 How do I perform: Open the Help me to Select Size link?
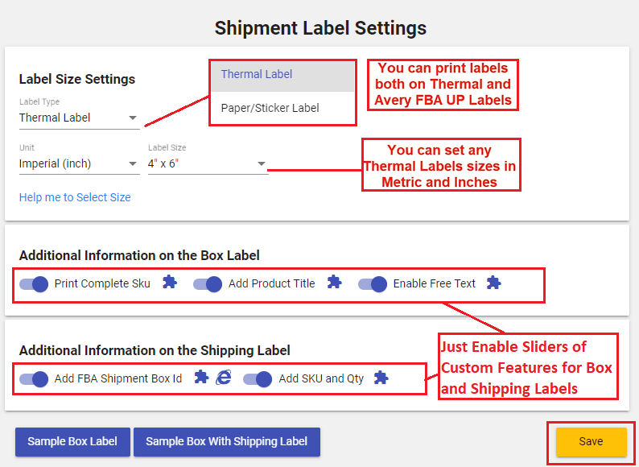75,197
